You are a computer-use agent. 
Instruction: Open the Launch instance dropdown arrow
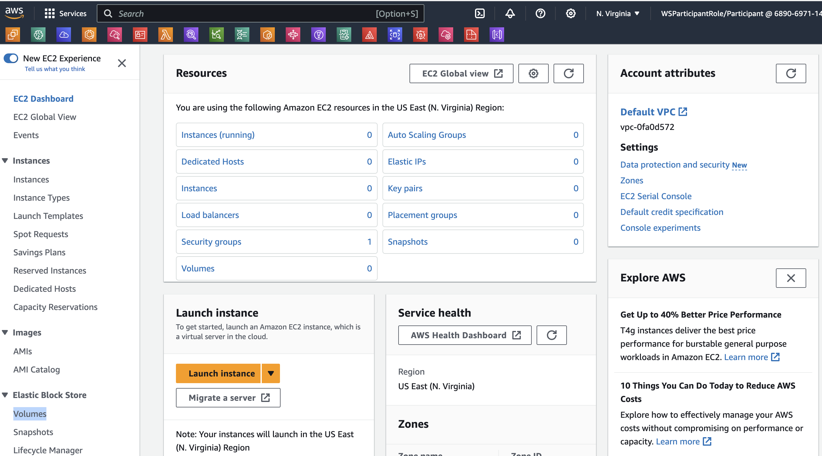[271, 373]
